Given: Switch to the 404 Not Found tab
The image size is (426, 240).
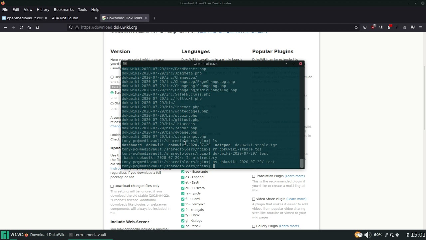Looking at the screenshot, I should [74, 18].
